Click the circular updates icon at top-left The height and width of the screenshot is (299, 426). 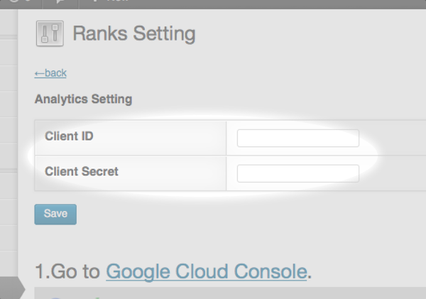click(14, 1)
